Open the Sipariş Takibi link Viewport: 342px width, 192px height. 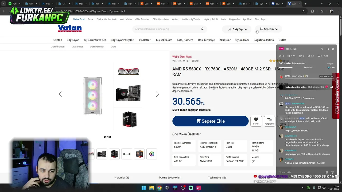click(x=211, y=19)
